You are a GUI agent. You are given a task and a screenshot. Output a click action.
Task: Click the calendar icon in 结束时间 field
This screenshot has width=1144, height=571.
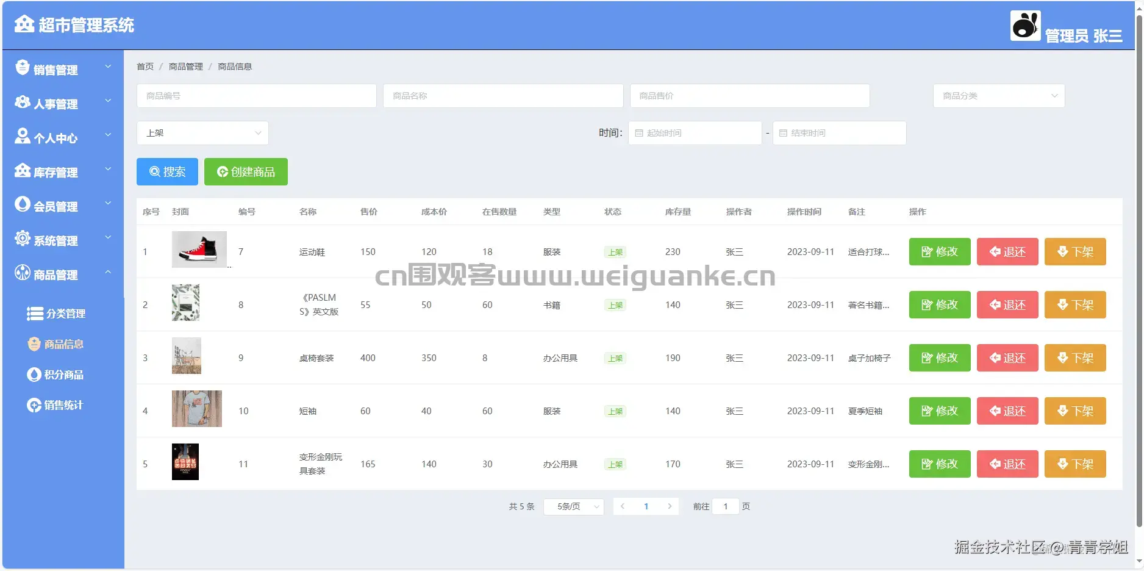click(x=784, y=133)
